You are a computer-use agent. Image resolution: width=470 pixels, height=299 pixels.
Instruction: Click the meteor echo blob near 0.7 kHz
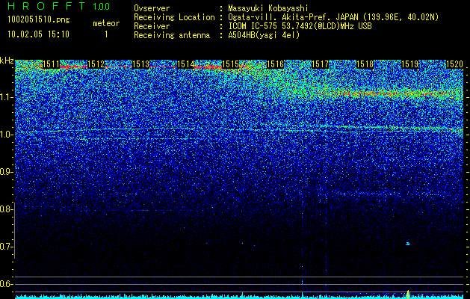coord(408,244)
